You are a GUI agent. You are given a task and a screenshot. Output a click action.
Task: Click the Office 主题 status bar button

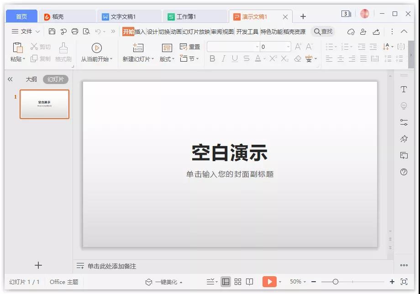[63, 282]
